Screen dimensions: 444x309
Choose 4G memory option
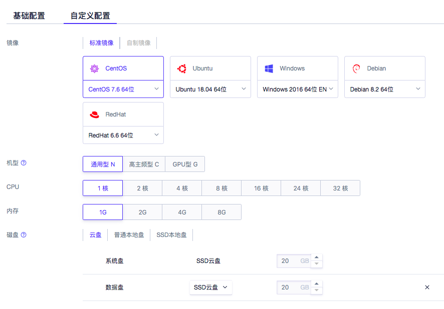click(x=182, y=212)
